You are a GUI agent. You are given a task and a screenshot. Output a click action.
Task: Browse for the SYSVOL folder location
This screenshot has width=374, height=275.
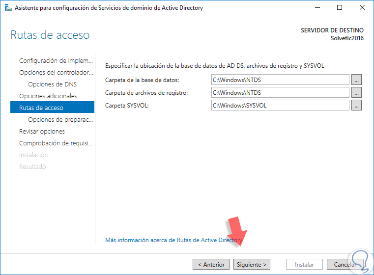pyautogui.click(x=356, y=105)
